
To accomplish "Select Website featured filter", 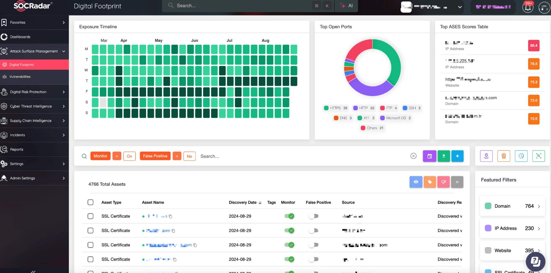I will (x=512, y=250).
